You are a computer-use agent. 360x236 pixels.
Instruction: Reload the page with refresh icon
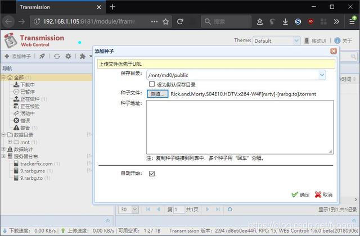[x=180, y=21]
